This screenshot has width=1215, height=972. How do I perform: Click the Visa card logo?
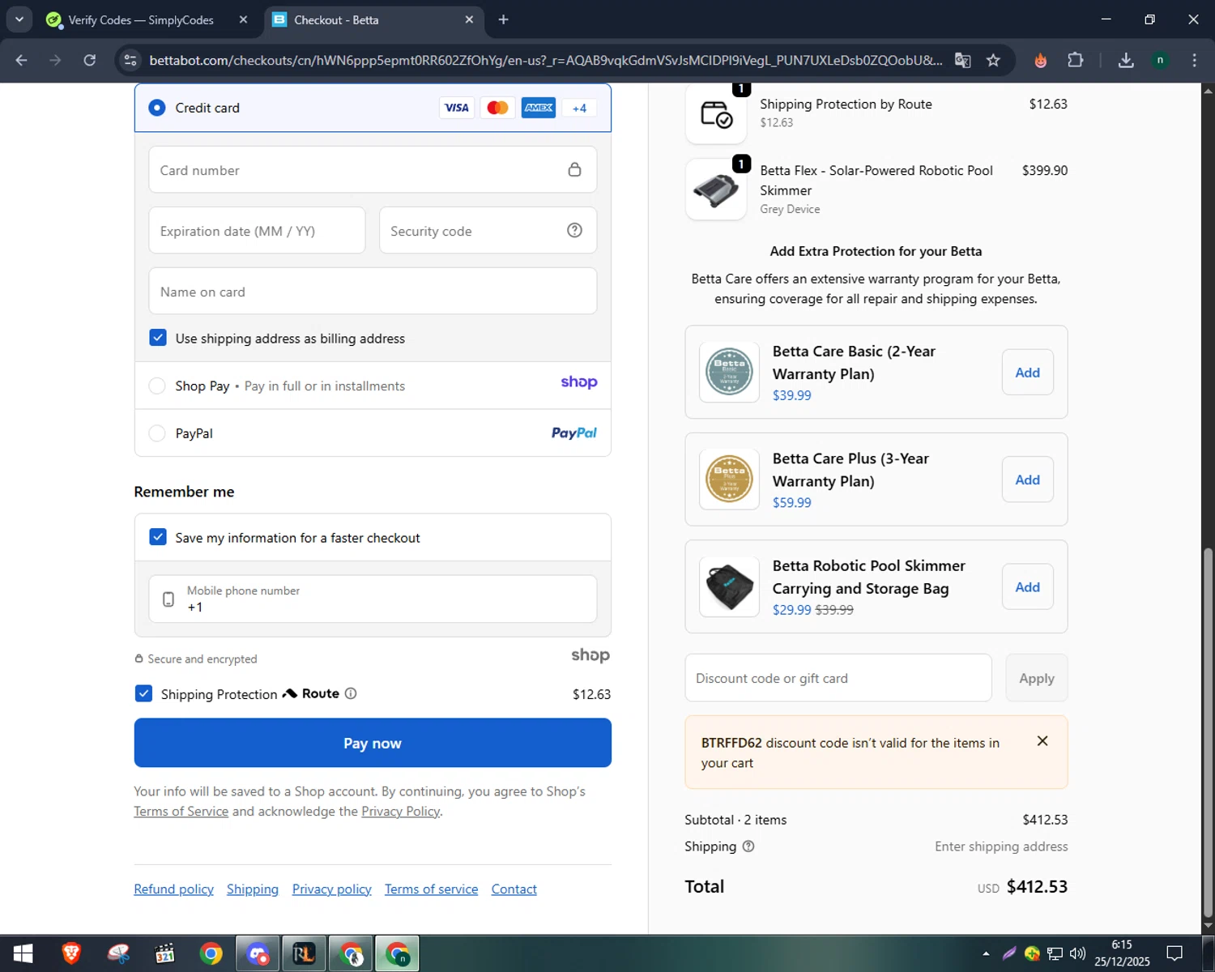pos(457,108)
